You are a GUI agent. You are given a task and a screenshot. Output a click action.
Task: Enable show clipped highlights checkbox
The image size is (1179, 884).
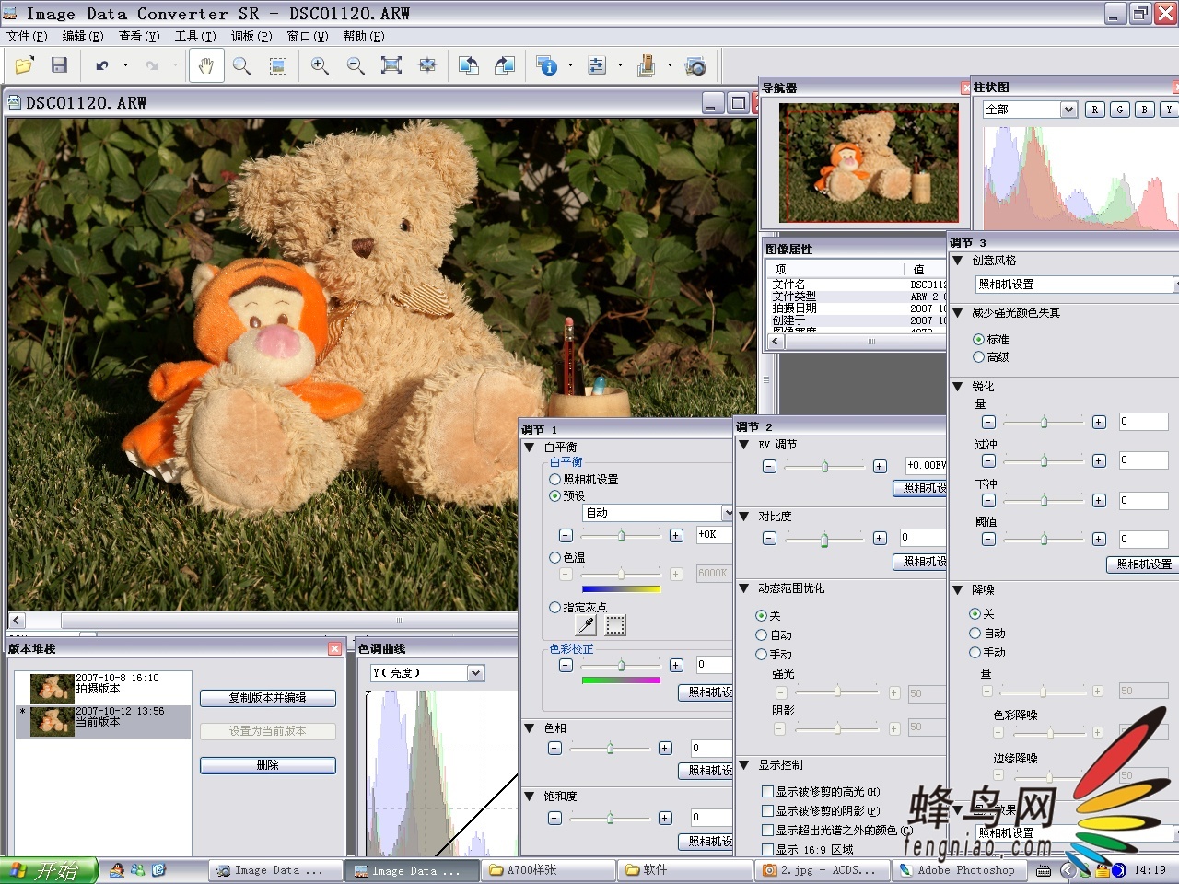pyautogui.click(x=767, y=792)
